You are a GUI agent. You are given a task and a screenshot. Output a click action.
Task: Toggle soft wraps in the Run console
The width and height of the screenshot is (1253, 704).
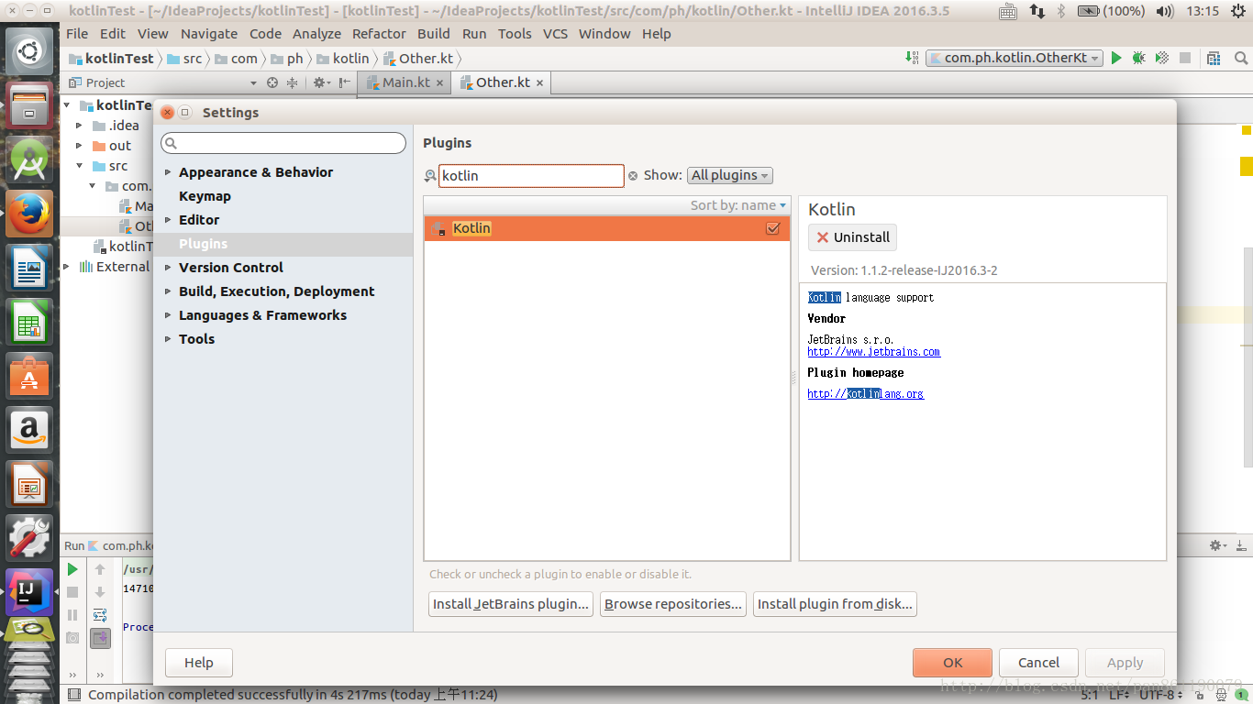(100, 615)
